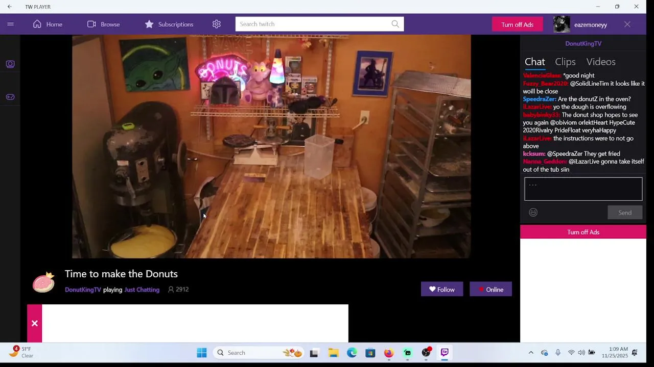Click username Fuzzy_Bear2020 in chat
The height and width of the screenshot is (367, 654).
545,83
